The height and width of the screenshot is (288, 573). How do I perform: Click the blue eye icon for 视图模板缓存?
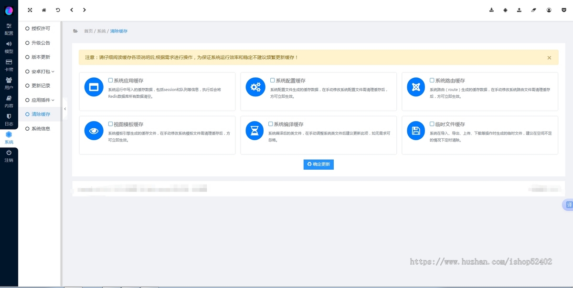point(94,131)
